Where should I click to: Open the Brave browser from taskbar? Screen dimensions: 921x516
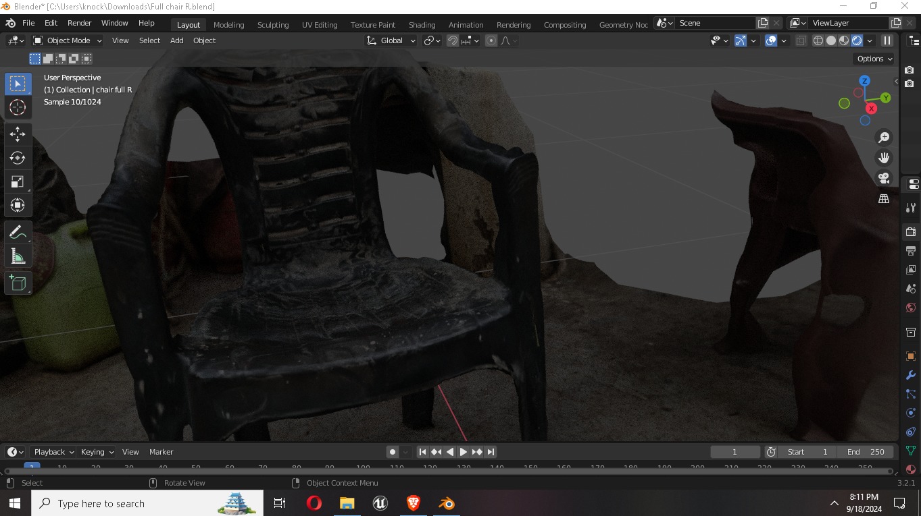tap(414, 503)
